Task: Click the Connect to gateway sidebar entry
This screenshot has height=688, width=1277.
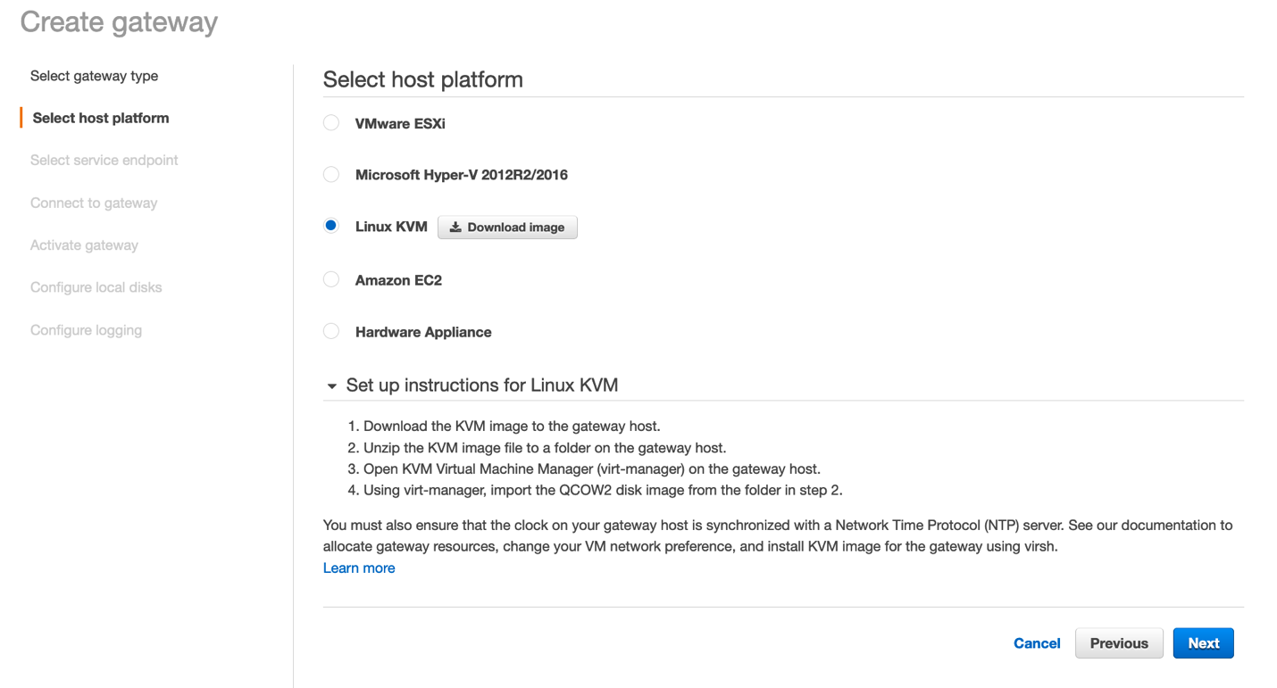Action: click(x=93, y=203)
